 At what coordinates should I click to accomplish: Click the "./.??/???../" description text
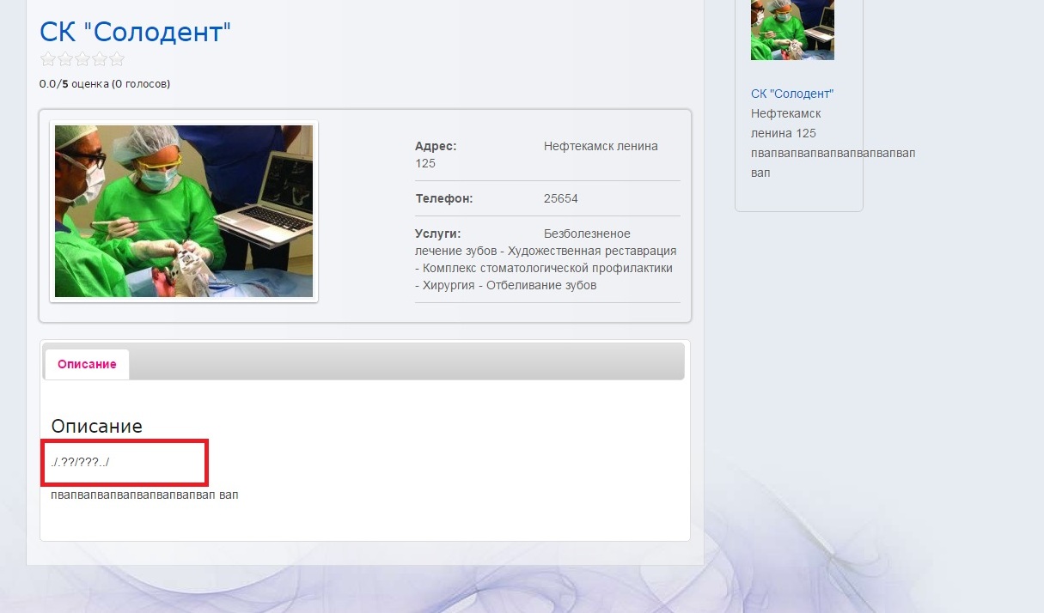[x=80, y=463]
